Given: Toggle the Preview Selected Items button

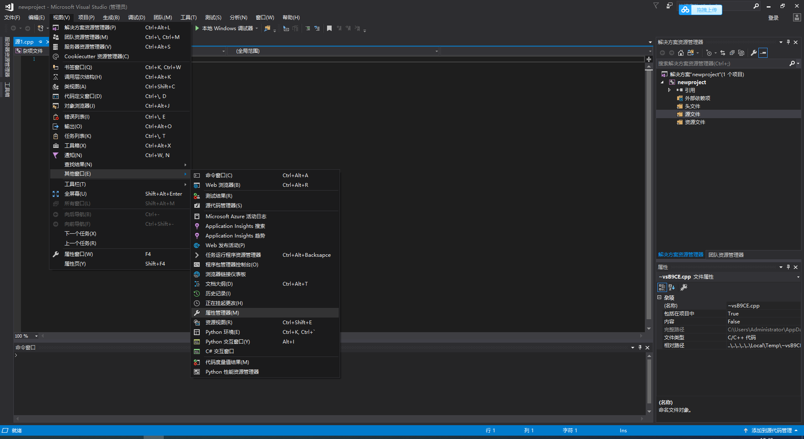Looking at the screenshot, I should [x=763, y=53].
